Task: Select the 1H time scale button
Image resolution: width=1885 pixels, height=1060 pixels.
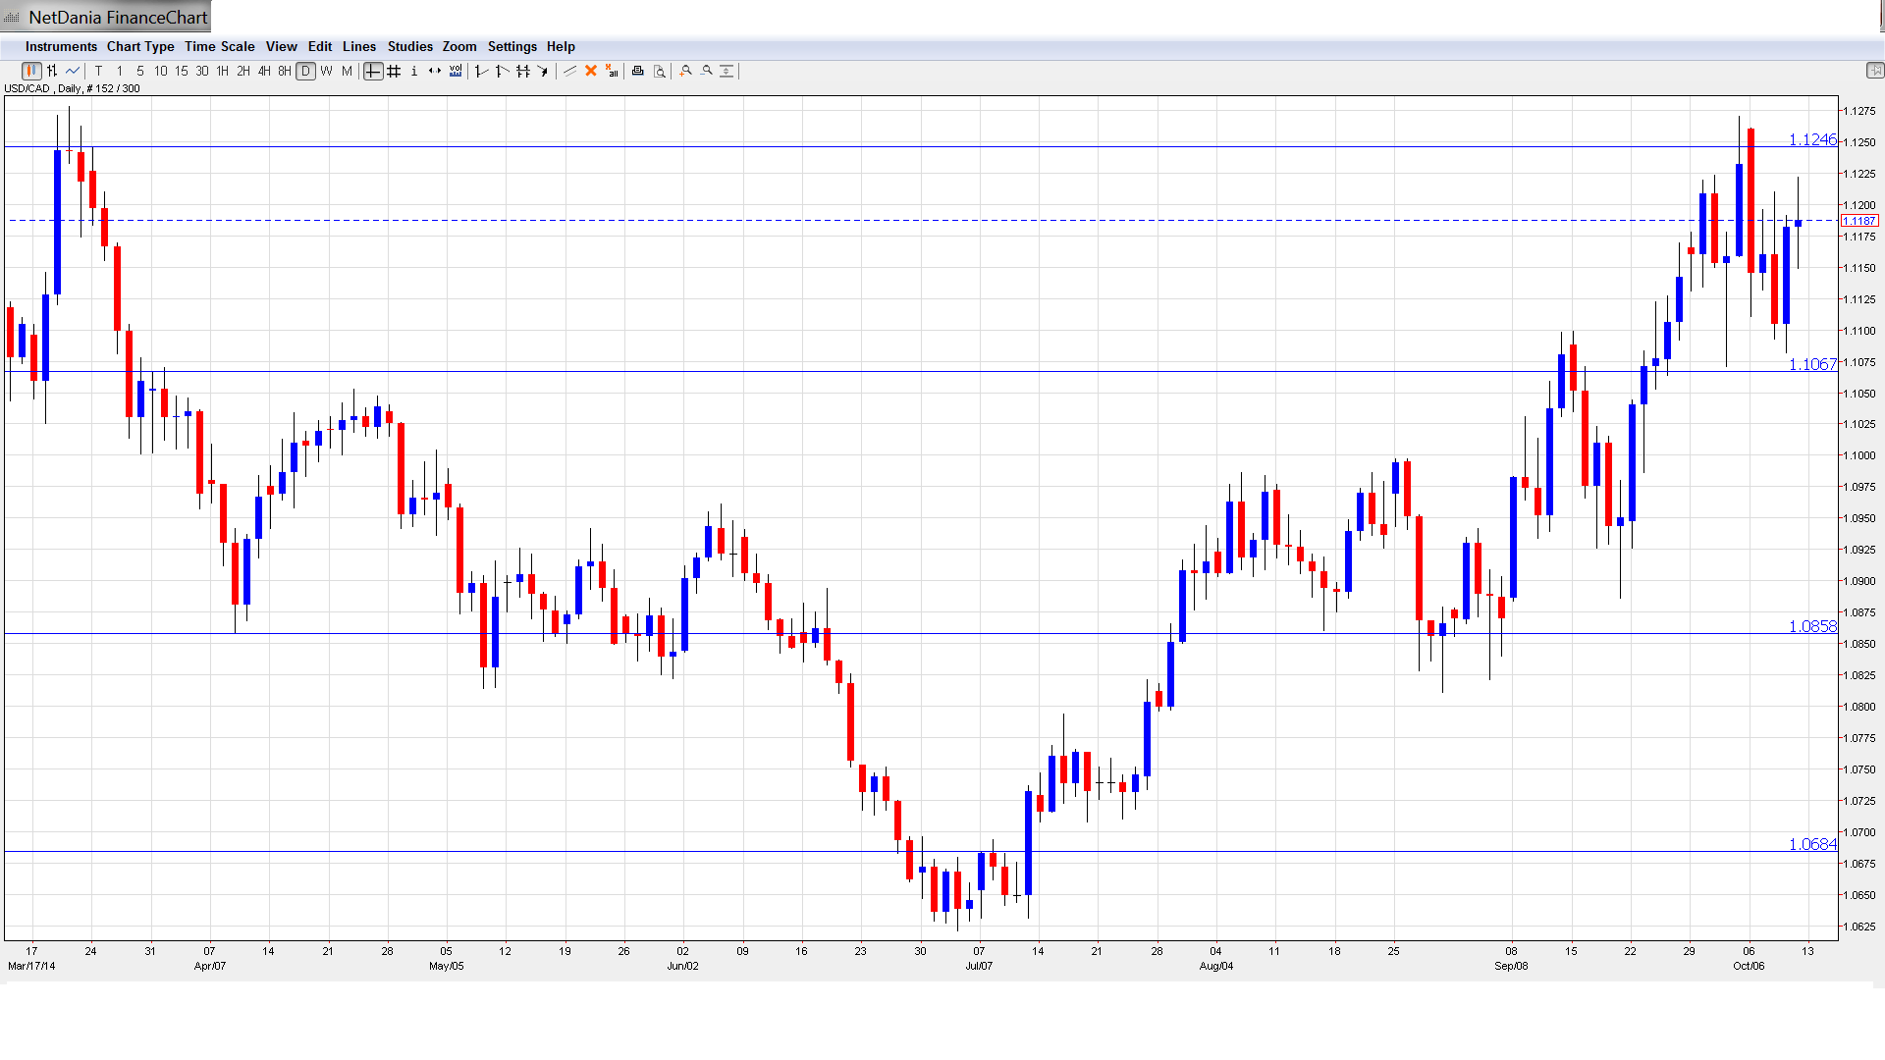Action: [x=223, y=71]
